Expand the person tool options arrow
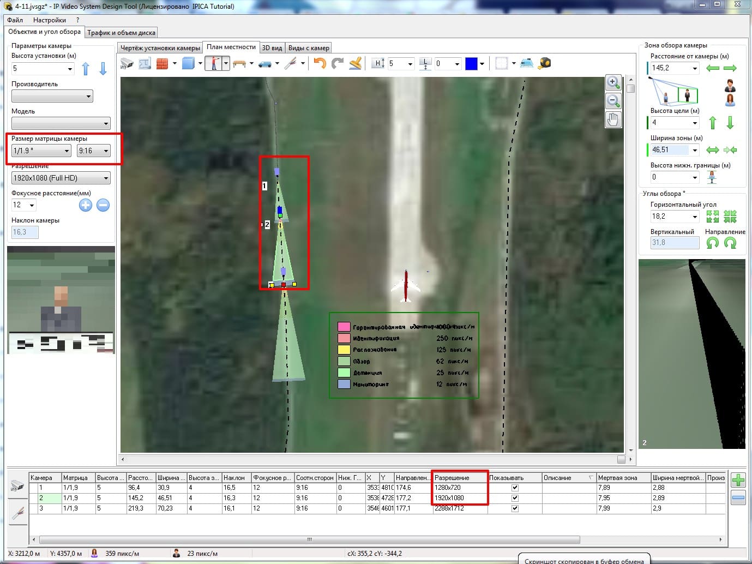Image resolution: width=752 pixels, height=564 pixels. (226, 64)
